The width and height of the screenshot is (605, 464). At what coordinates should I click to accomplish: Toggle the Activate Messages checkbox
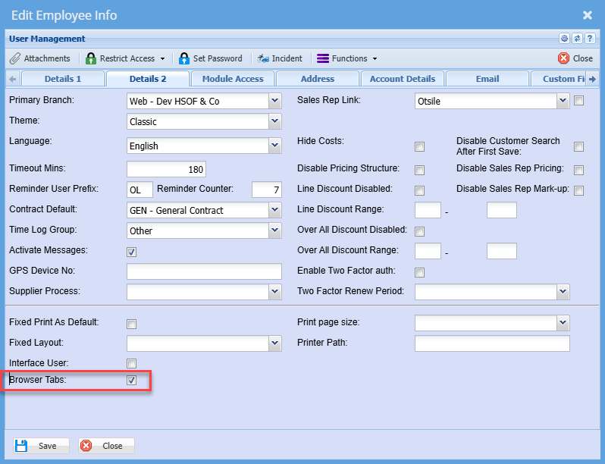(132, 252)
